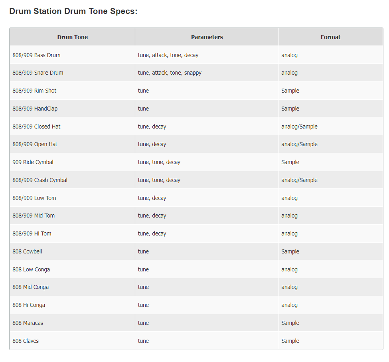The height and width of the screenshot is (362, 389).
Task: Click the '808 Maracas' cell
Action: [73, 323]
